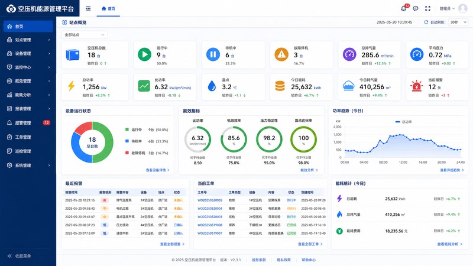
Task: Click the user avatar icon
Action: pyautogui.click(x=462, y=8)
